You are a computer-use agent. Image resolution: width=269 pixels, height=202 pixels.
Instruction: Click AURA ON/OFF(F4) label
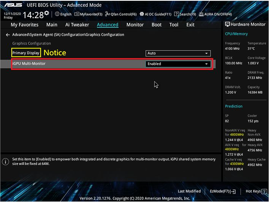pyautogui.click(x=218, y=14)
